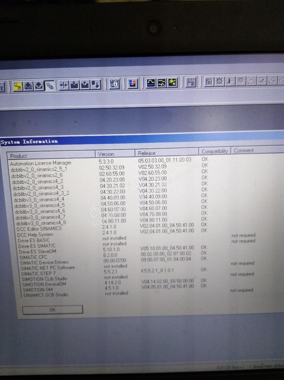Image resolution: width=284 pixels, height=380 pixels.
Task: Select the Drive ES BASIC row
Action: 34,240
